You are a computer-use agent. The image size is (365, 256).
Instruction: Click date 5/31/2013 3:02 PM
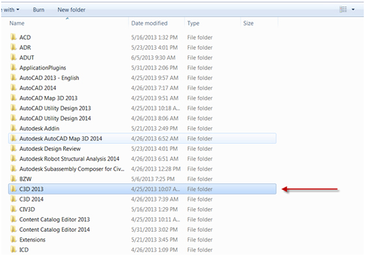[x=154, y=229]
